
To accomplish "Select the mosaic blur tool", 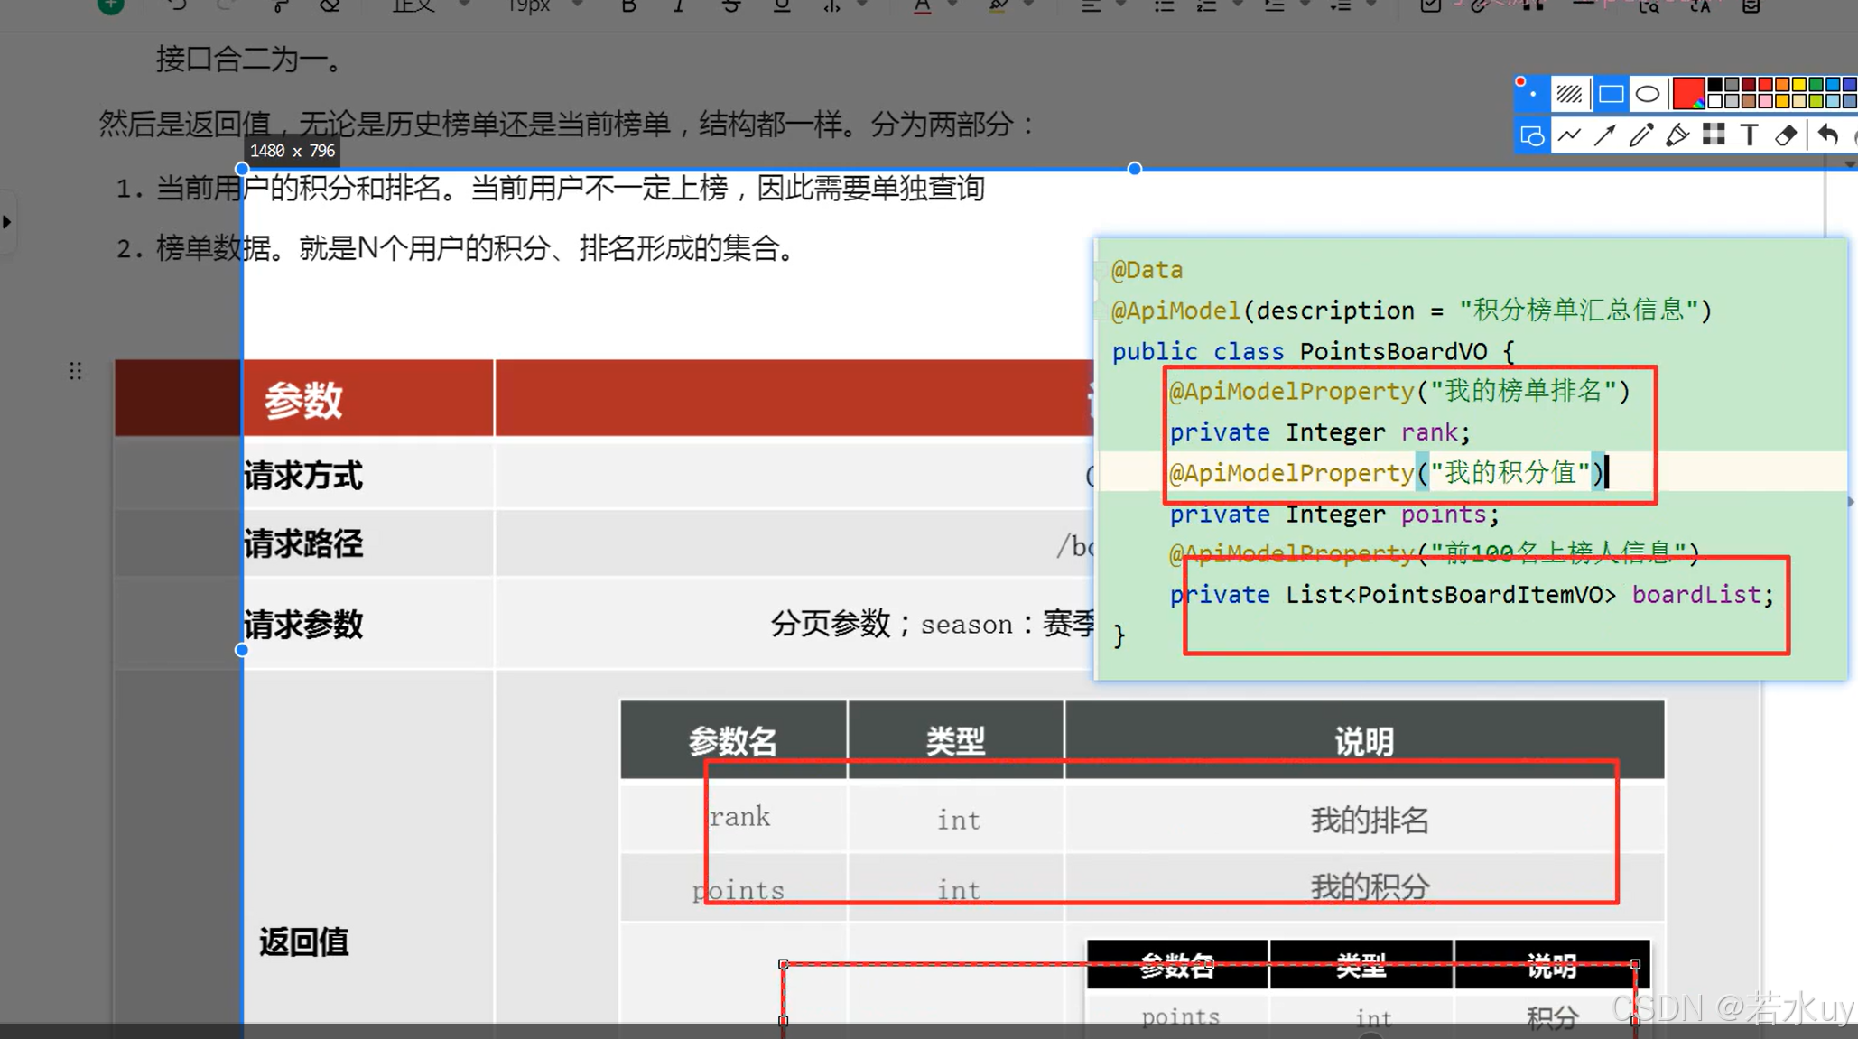I will pyautogui.click(x=1713, y=135).
